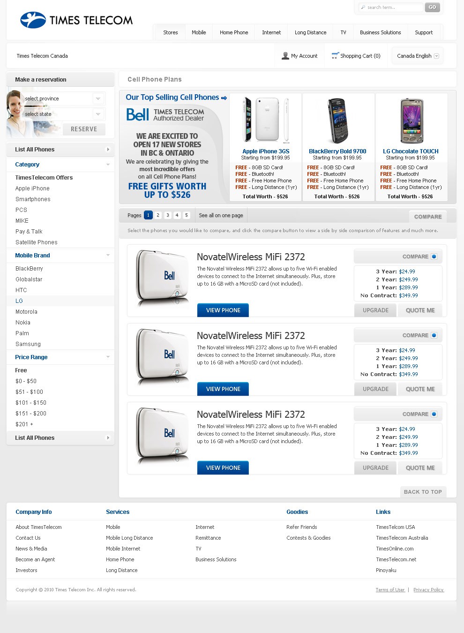Open the select province dropdown
The height and width of the screenshot is (633, 464).
[63, 98]
